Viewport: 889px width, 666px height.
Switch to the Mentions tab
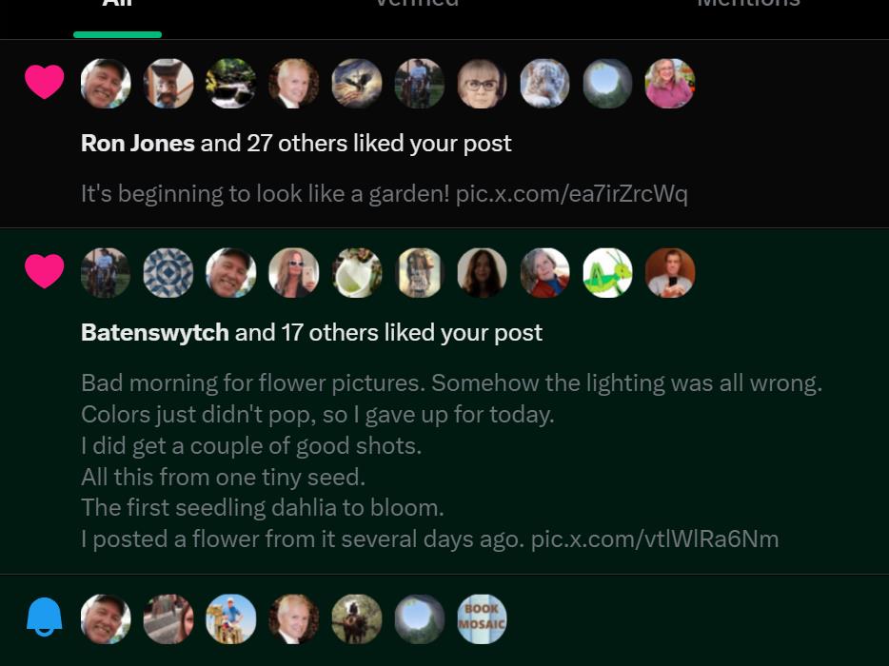748,4
